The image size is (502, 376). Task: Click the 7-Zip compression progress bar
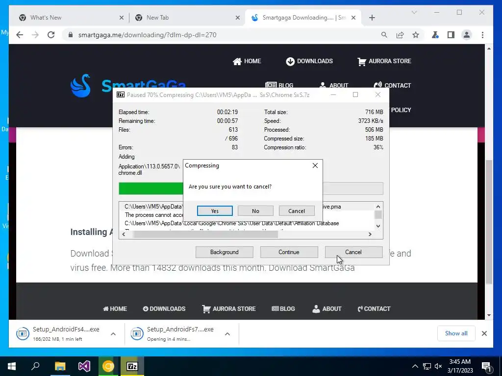pos(251,188)
